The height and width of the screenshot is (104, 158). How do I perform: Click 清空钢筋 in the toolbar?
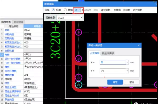pyautogui.click(x=105, y=10)
